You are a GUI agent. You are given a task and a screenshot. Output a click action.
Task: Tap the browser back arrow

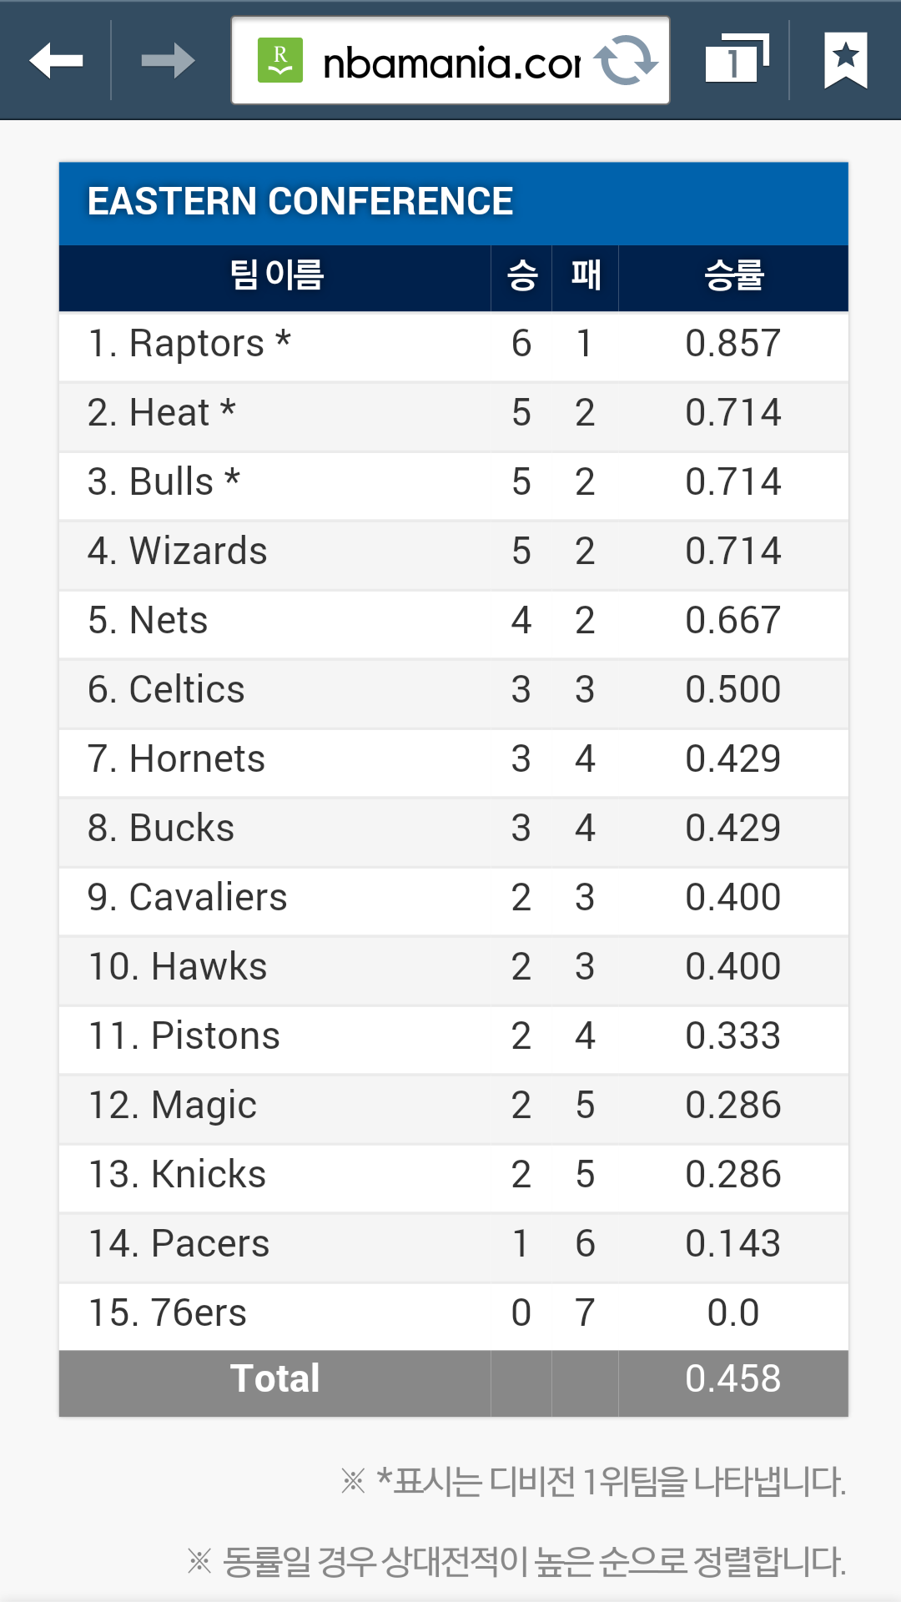click(x=56, y=61)
